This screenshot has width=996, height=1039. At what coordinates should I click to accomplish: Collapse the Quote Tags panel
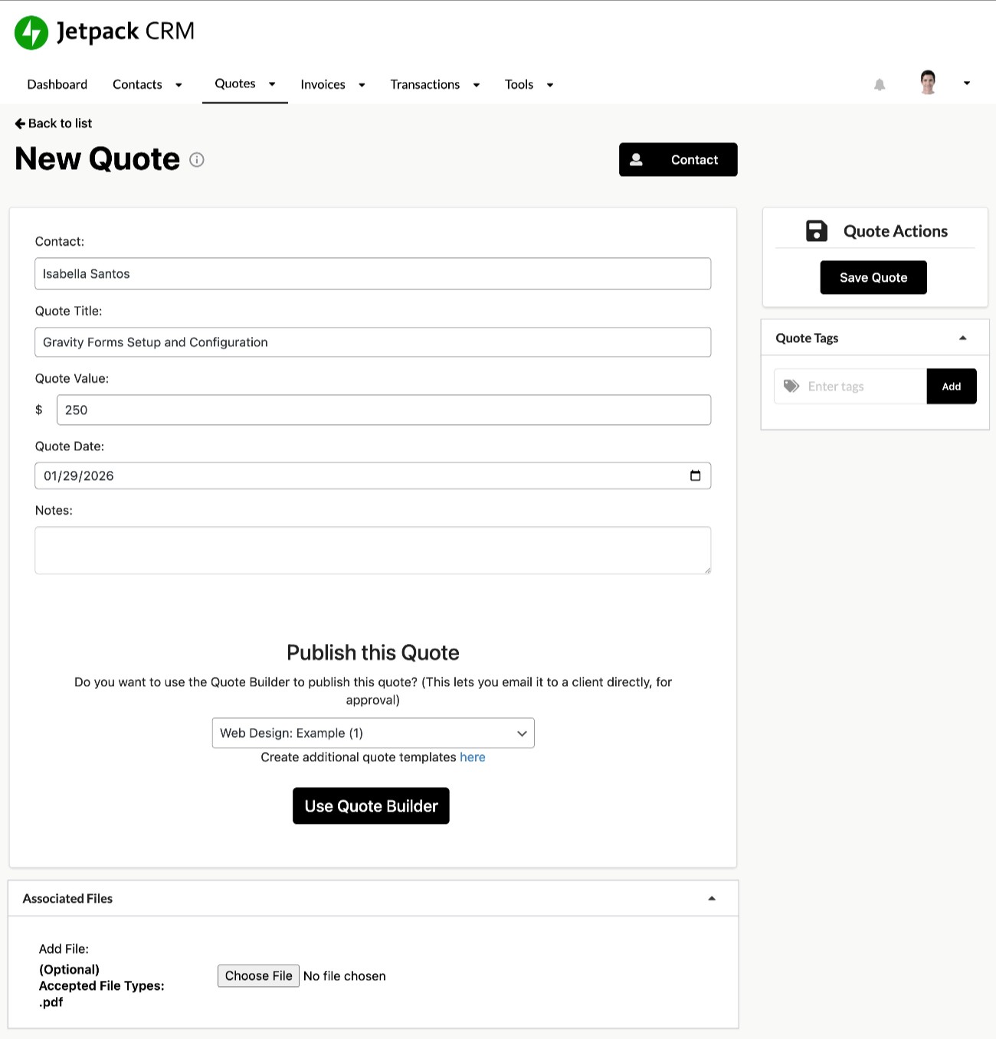coord(963,338)
